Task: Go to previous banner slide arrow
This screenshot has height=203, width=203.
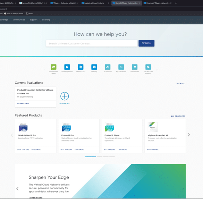Action: tap(17, 189)
